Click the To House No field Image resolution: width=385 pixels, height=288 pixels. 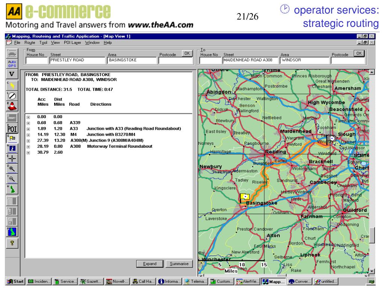(210, 60)
